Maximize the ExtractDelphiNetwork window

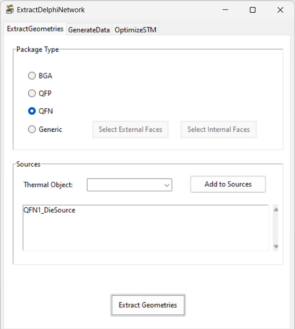(253, 10)
